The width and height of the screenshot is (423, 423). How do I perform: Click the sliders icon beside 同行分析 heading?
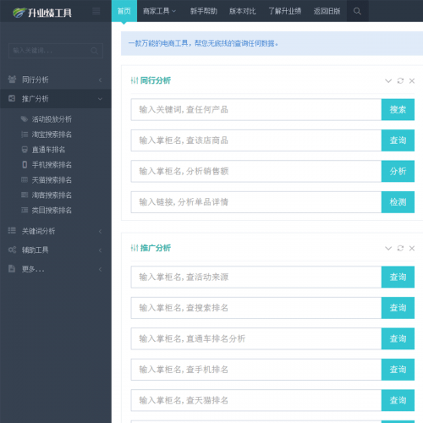(135, 80)
